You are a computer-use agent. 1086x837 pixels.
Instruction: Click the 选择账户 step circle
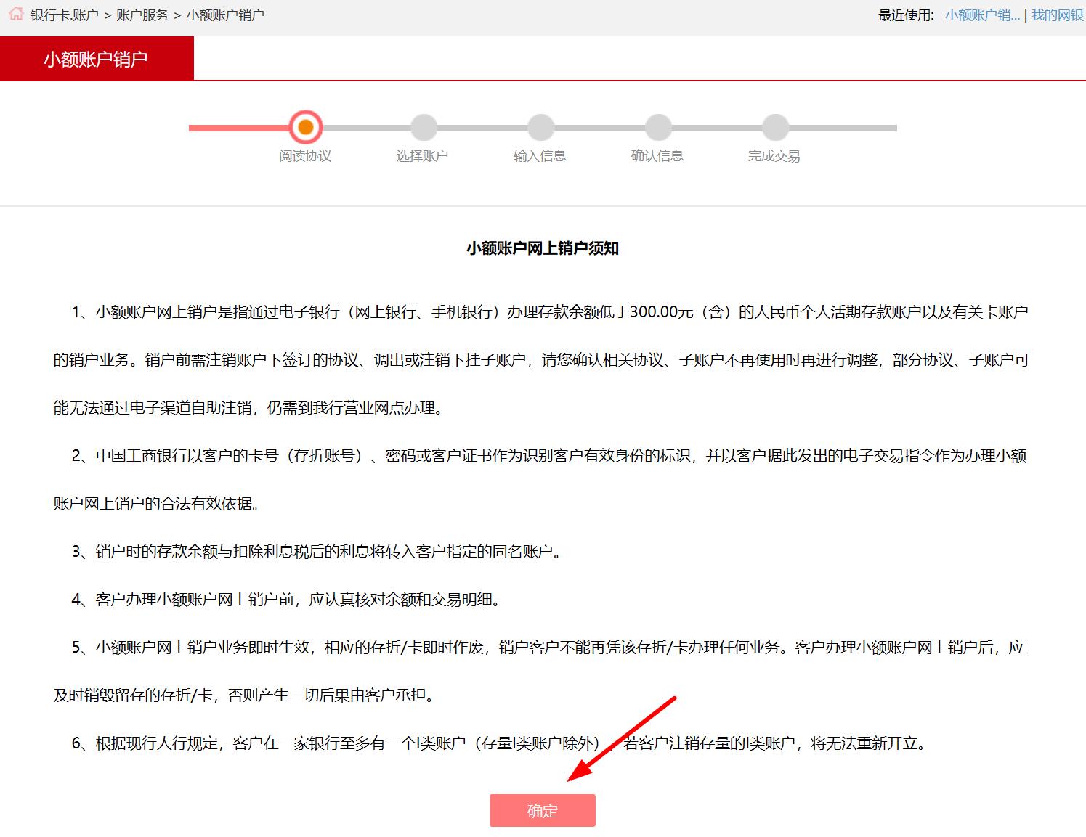[424, 128]
